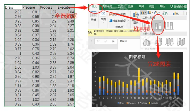
Task: Click the globe maps chart icon
Action: 165,13
